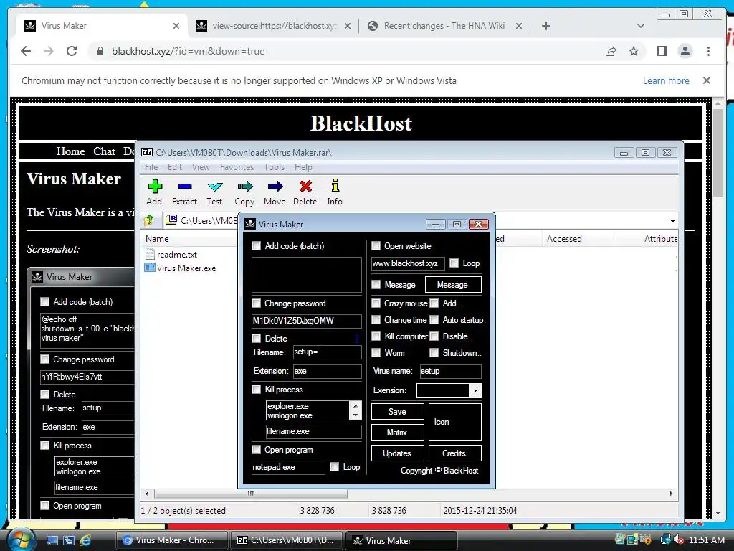734x551 pixels.
Task: Click process list down arrow in Virus Maker dialog
Action: 356,415
